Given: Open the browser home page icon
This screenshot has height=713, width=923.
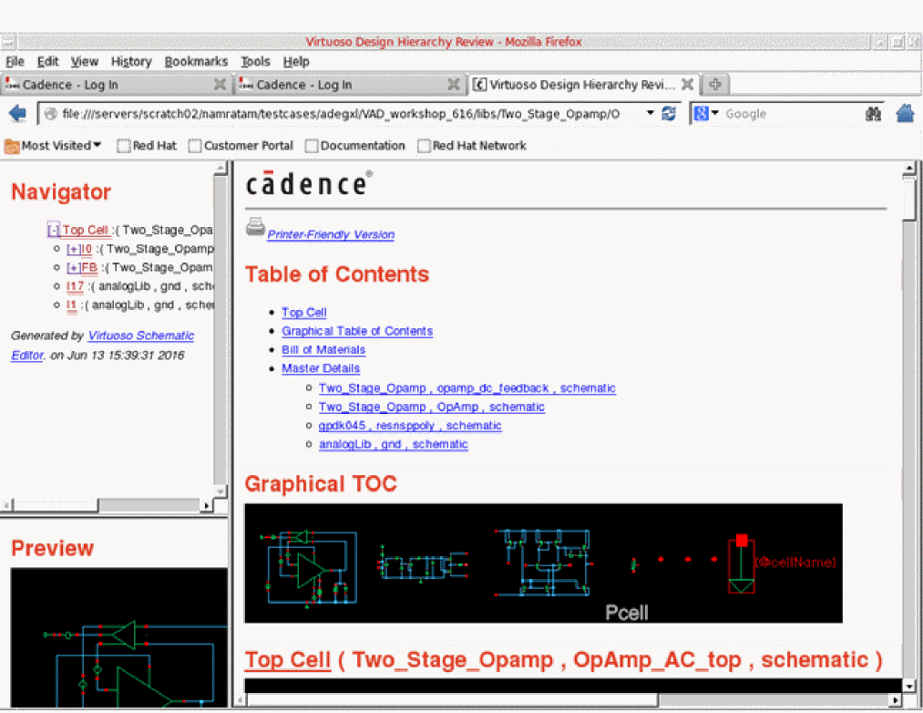Looking at the screenshot, I should (905, 114).
